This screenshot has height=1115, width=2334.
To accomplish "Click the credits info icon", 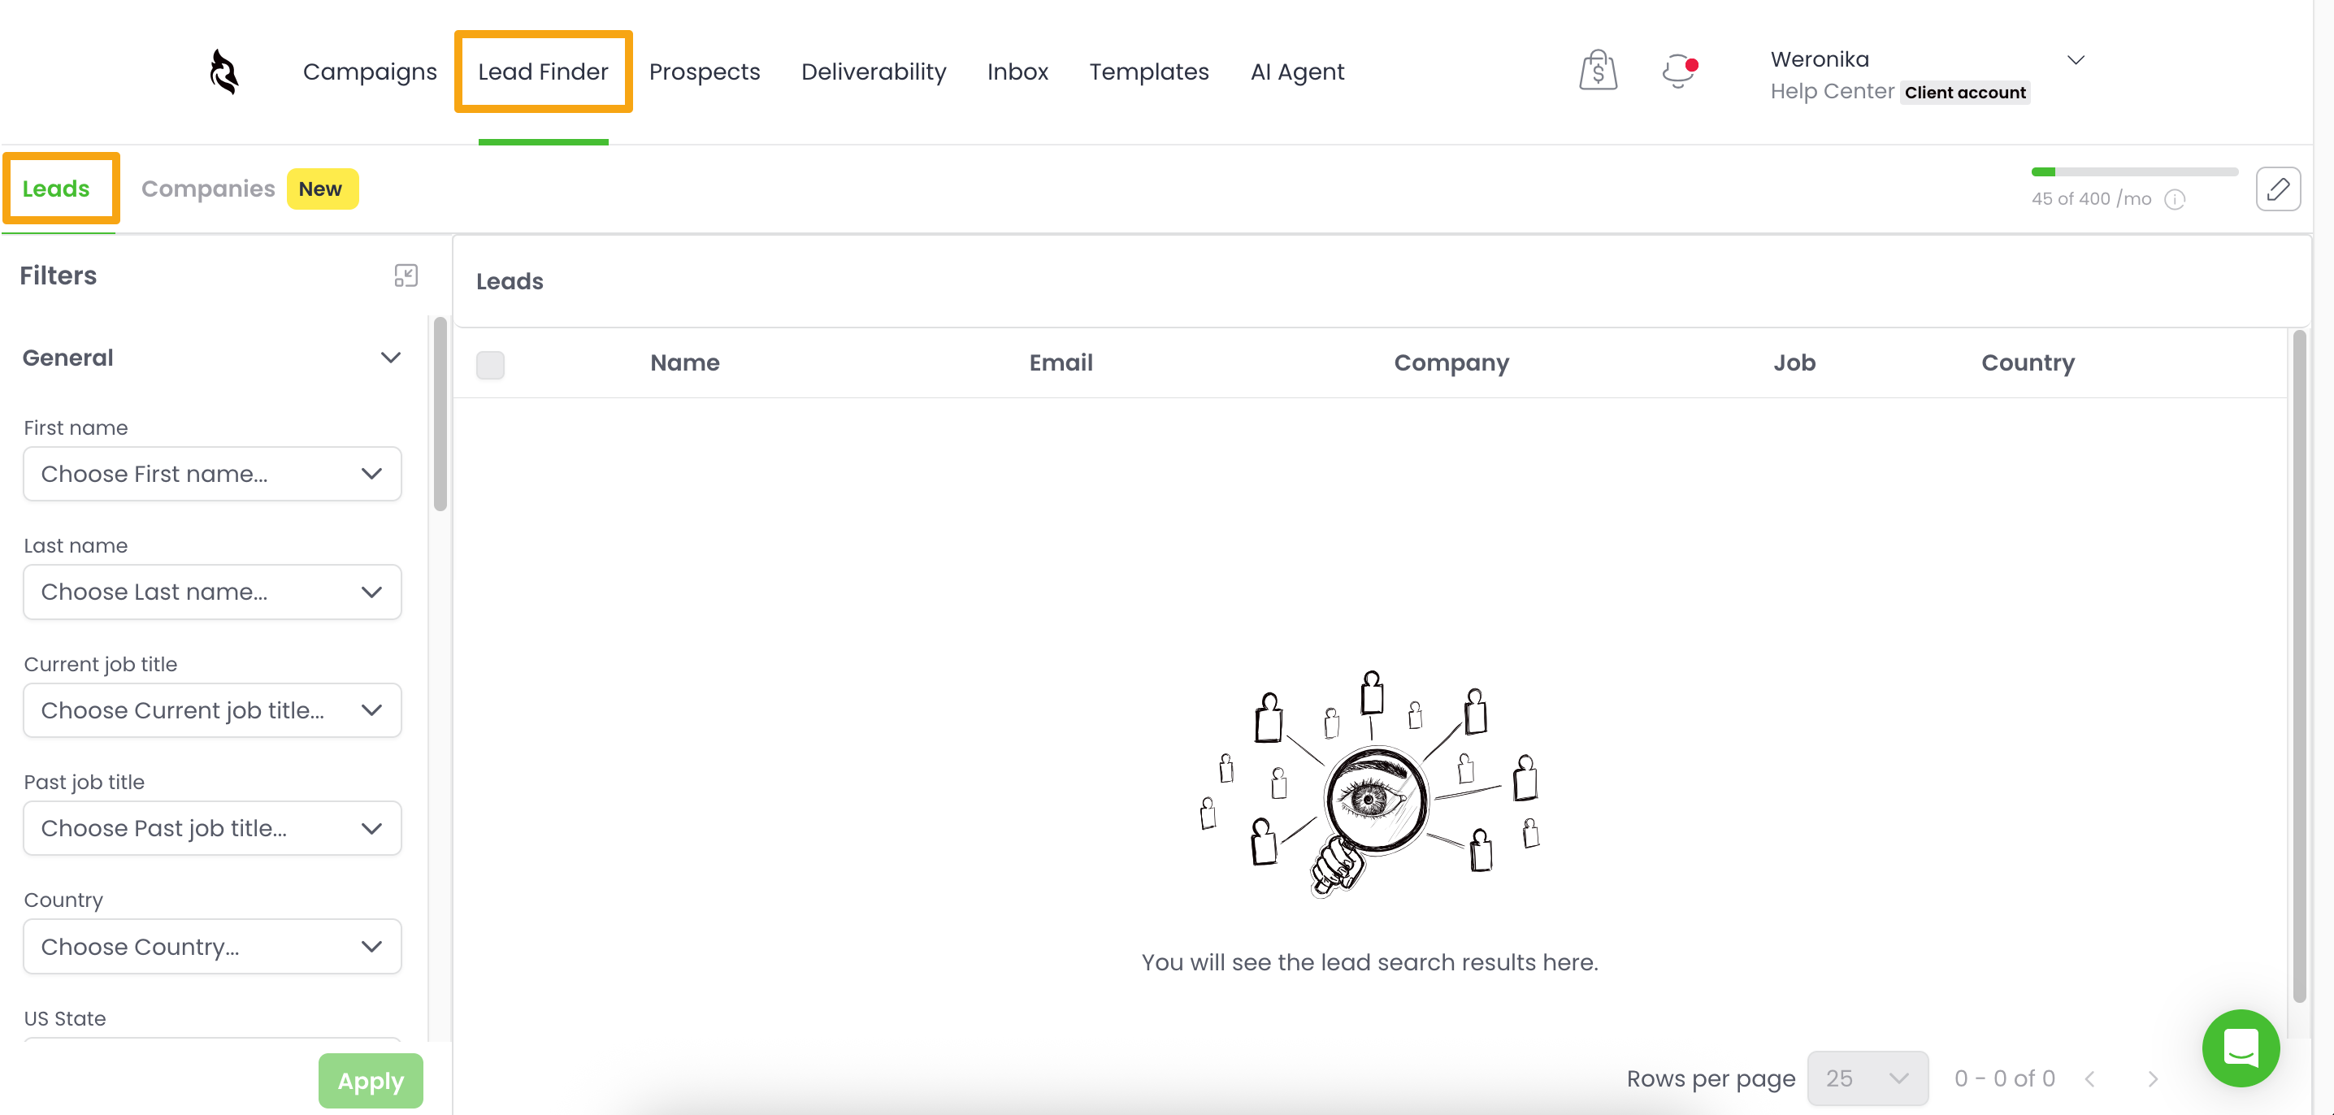I will click(x=2175, y=199).
